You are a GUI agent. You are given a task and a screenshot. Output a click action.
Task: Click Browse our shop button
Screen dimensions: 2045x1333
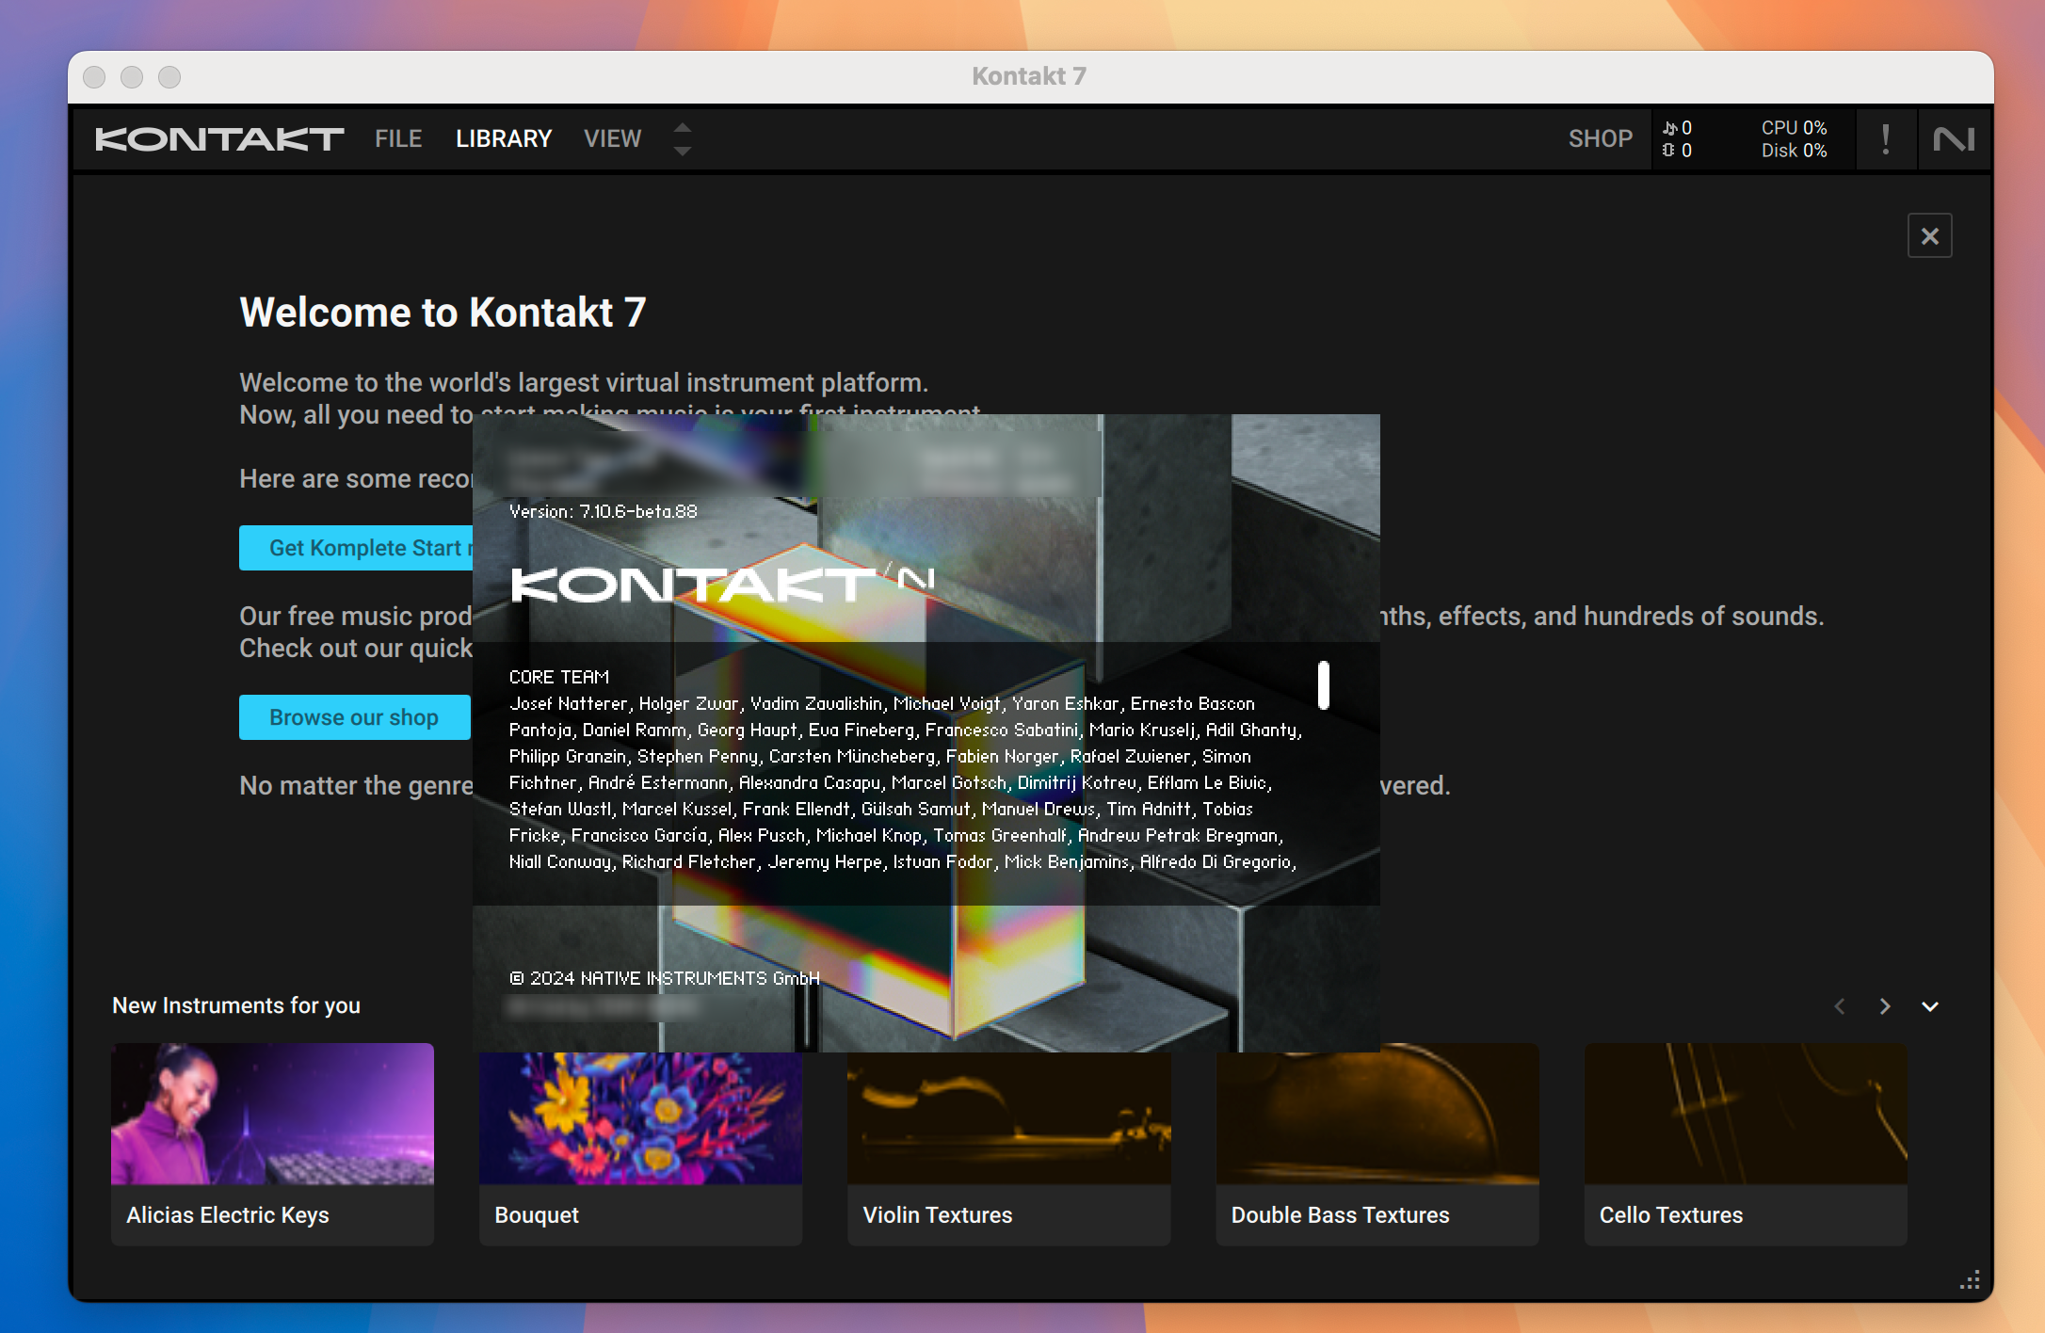[353, 715]
